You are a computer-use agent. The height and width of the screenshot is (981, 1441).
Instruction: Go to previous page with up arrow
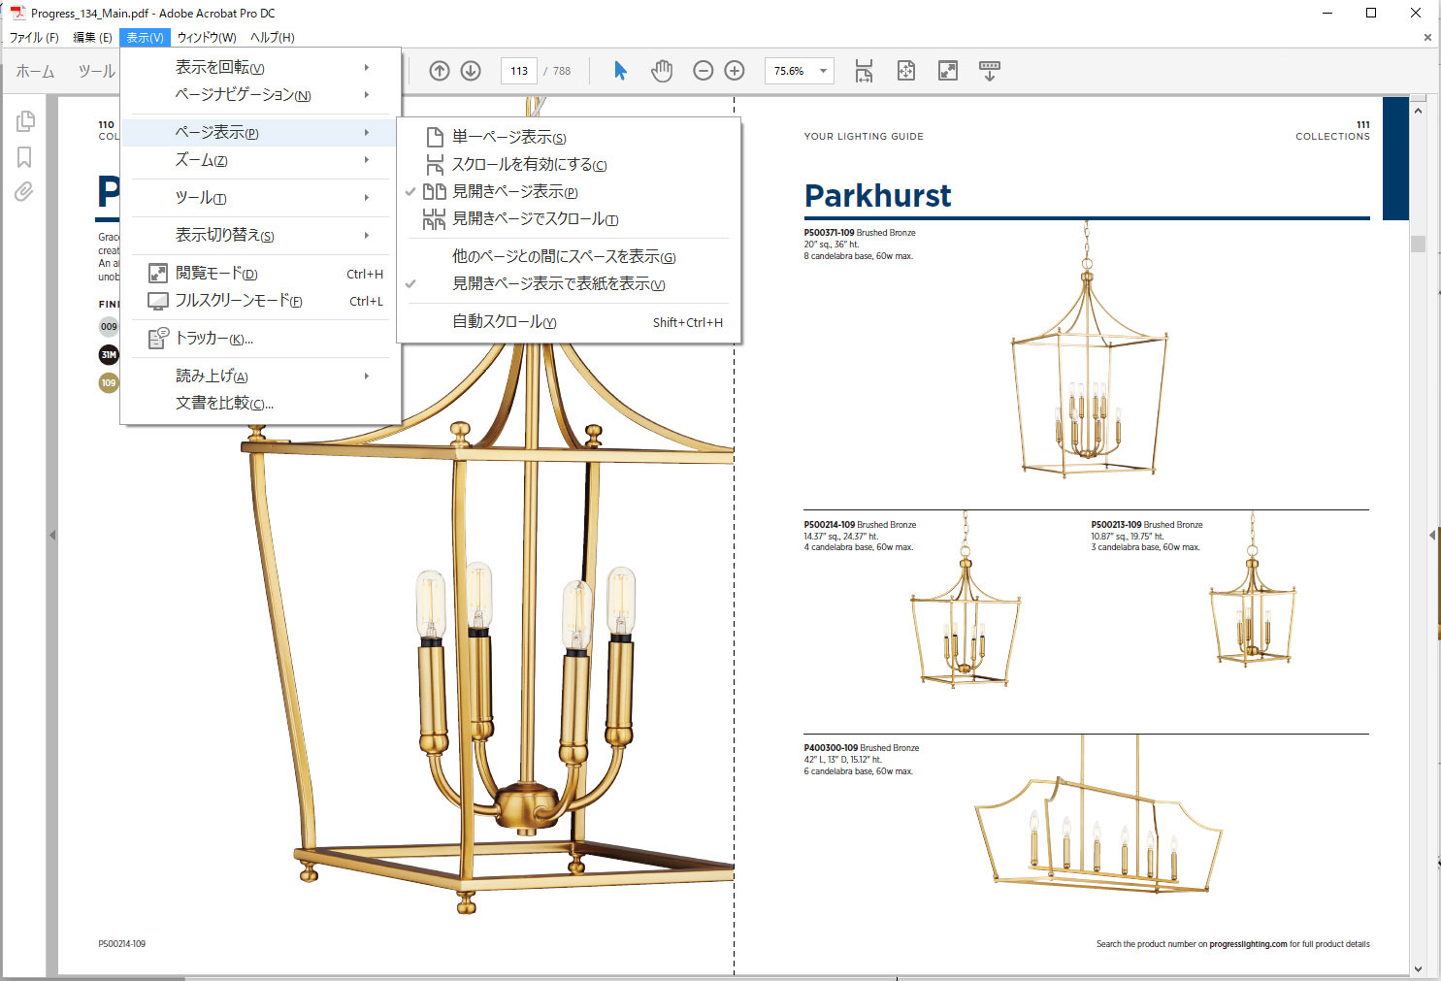pyautogui.click(x=440, y=71)
